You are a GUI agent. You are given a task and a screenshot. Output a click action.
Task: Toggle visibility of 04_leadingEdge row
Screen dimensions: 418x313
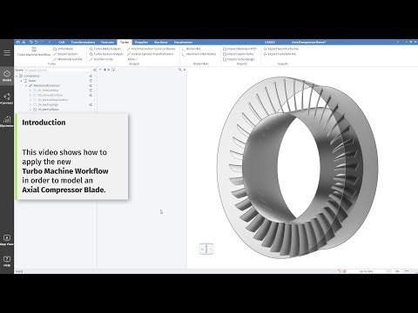[x=91, y=104]
